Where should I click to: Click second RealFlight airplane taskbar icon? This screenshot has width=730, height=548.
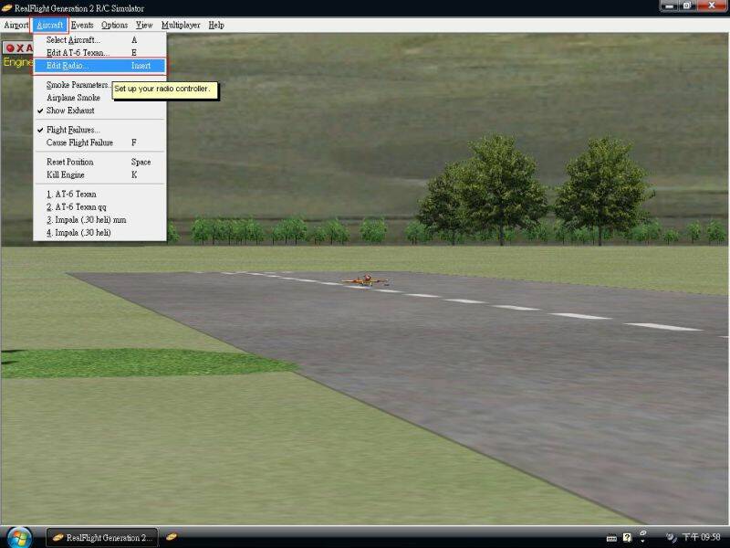pos(172,537)
